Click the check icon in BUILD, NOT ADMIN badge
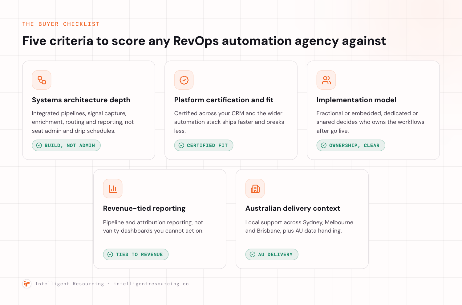The width and height of the screenshot is (462, 305). coord(39,145)
